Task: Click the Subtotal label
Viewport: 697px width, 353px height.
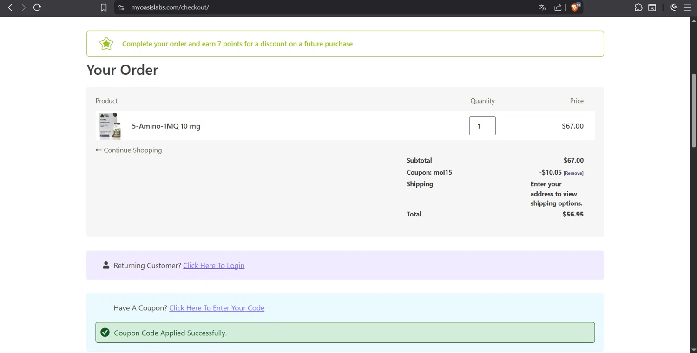Action: point(419,160)
